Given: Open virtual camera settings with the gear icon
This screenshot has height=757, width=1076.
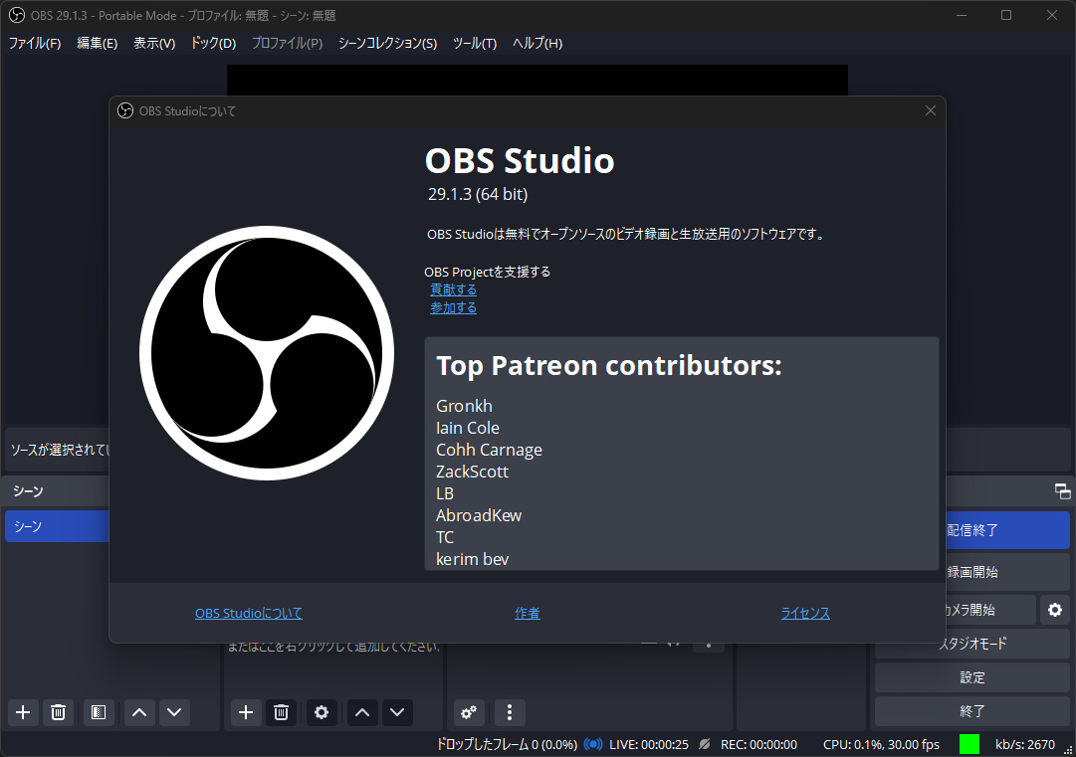Looking at the screenshot, I should 1054,609.
